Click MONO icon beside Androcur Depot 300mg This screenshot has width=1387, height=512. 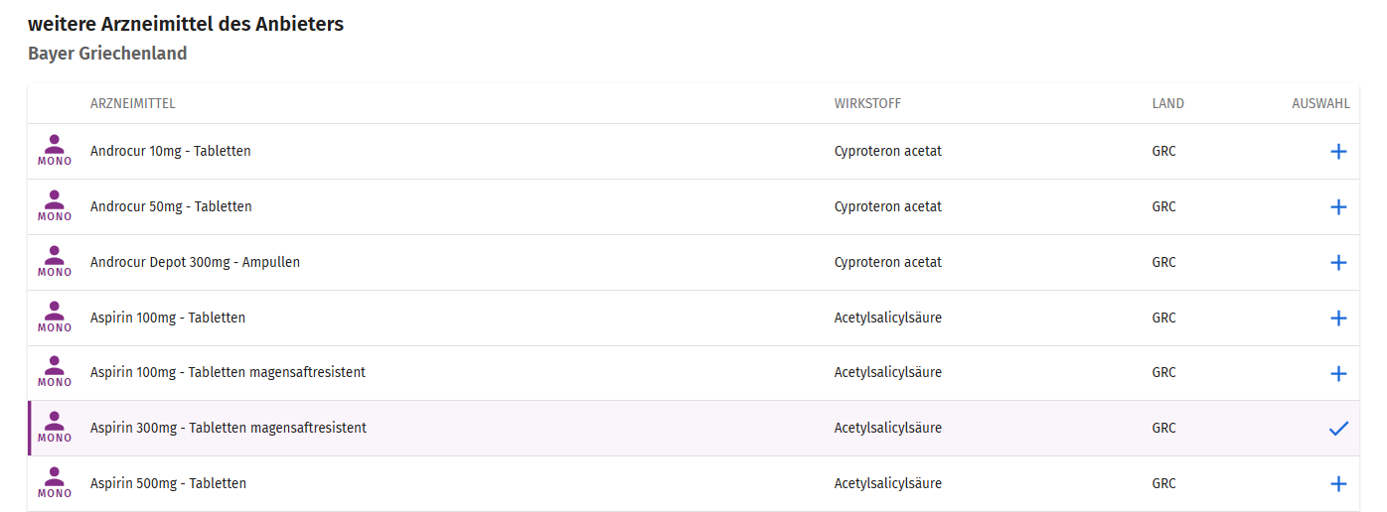[55, 262]
